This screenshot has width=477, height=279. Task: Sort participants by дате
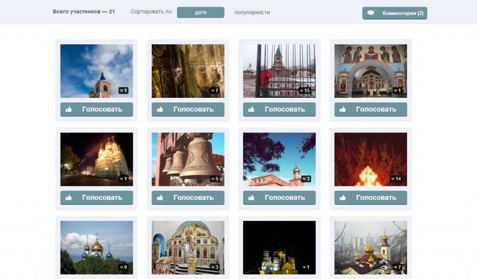(x=200, y=13)
